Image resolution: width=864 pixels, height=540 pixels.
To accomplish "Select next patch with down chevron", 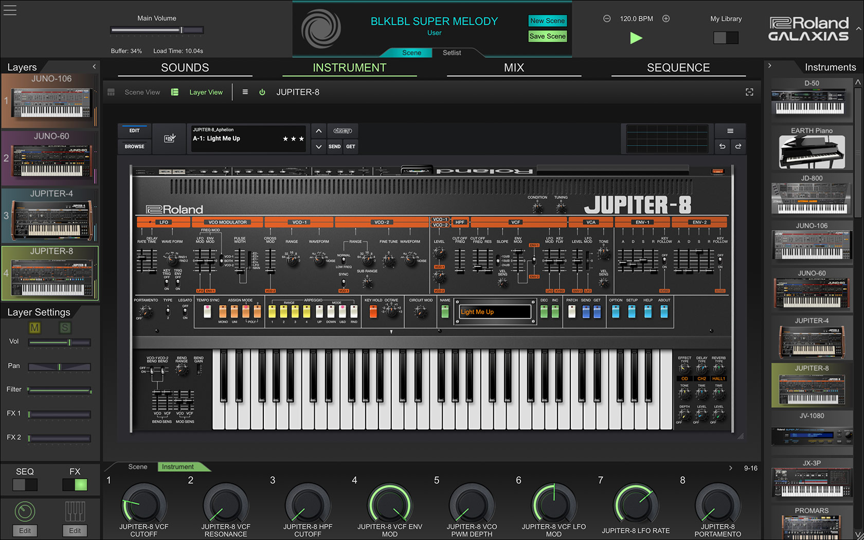I will (x=319, y=147).
